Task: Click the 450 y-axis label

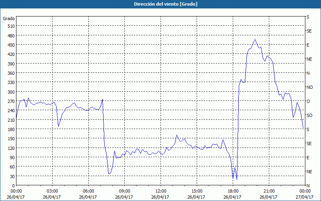Action: [11, 45]
